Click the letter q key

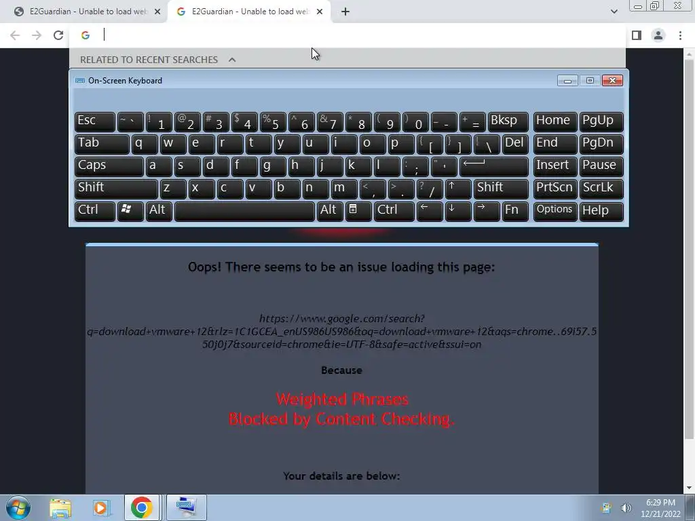click(145, 144)
